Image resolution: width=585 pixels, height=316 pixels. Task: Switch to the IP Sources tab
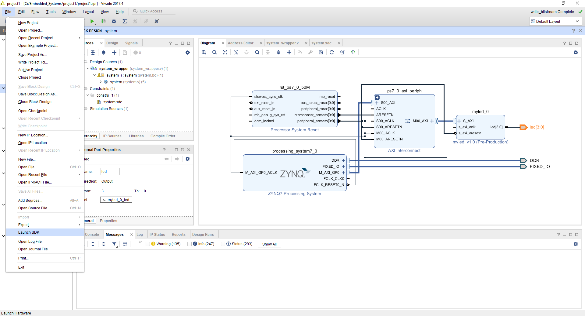(x=112, y=136)
